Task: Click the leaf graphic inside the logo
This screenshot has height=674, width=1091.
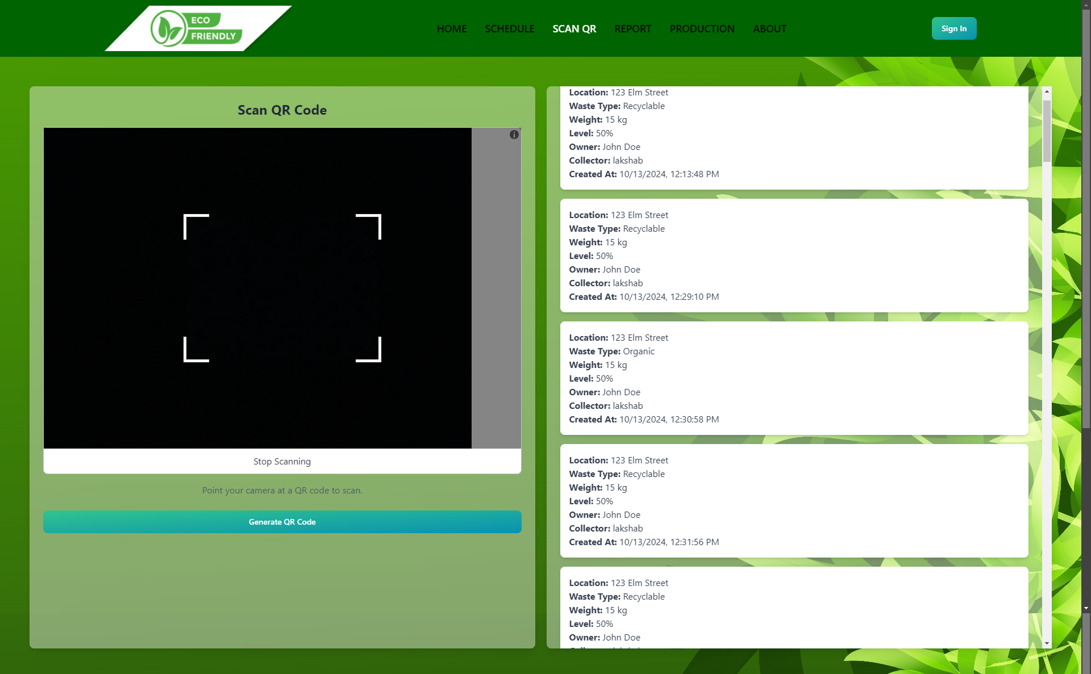Action: pyautogui.click(x=168, y=28)
